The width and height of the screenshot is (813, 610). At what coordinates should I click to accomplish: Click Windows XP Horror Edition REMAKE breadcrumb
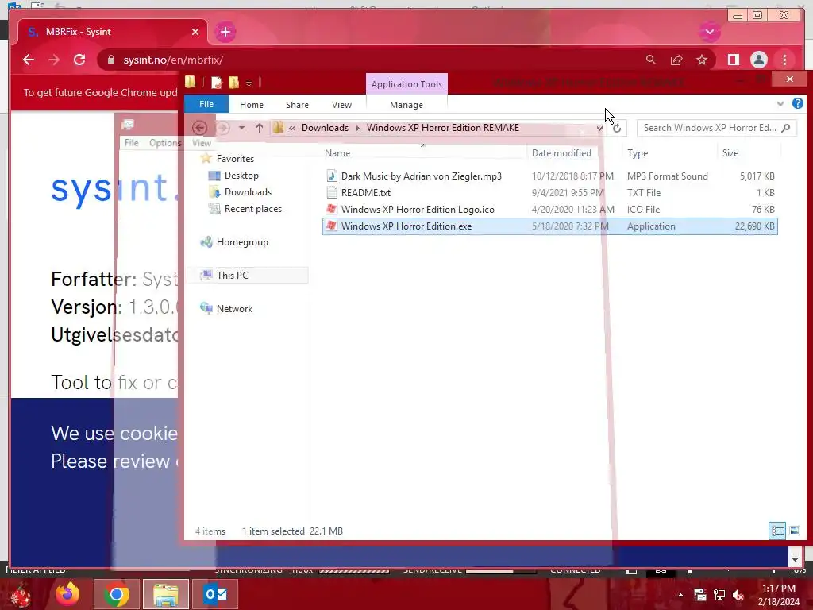pos(443,128)
